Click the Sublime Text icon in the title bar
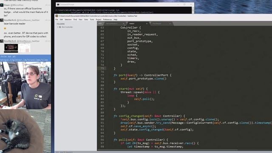Image resolution: width=272 pixels, height=153 pixels. (x=57, y=16)
